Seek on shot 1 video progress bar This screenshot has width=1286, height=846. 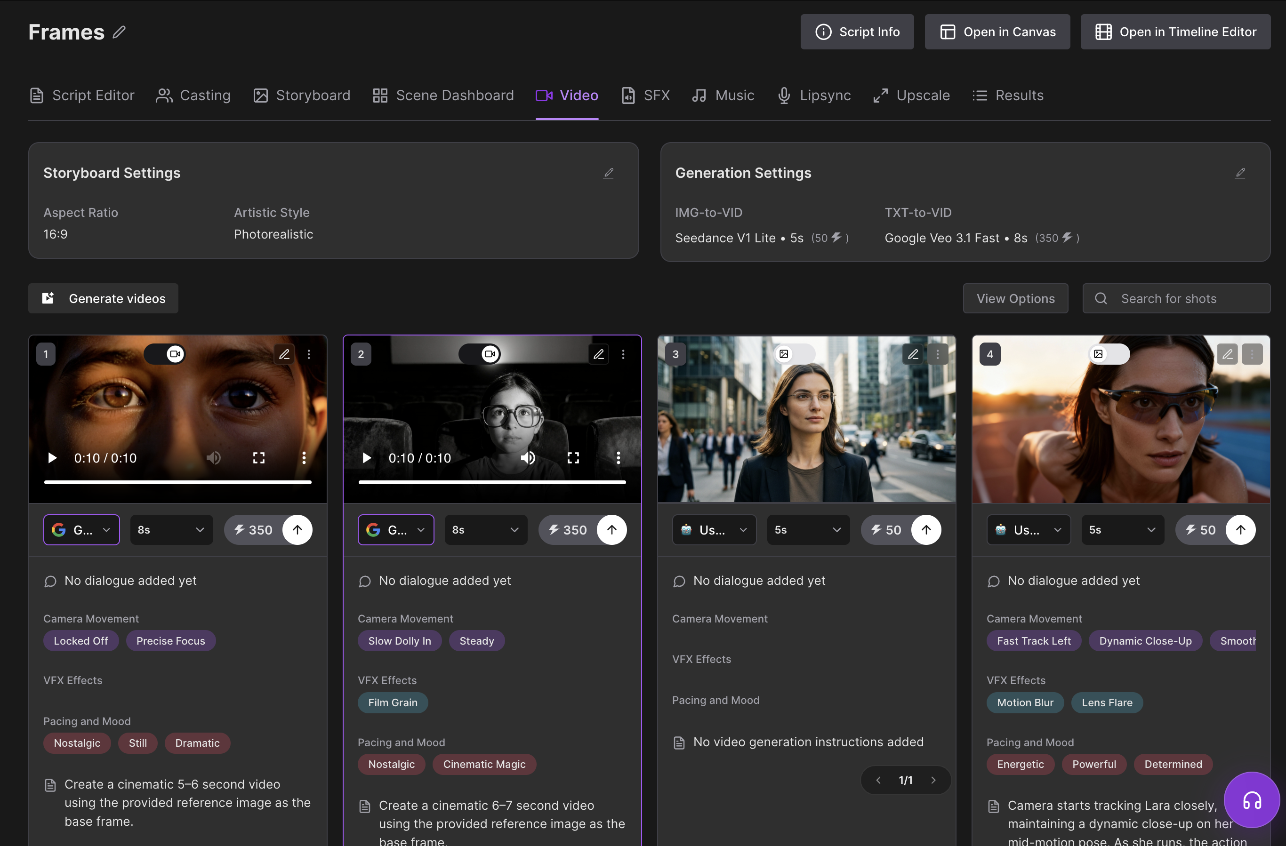pyautogui.click(x=178, y=482)
